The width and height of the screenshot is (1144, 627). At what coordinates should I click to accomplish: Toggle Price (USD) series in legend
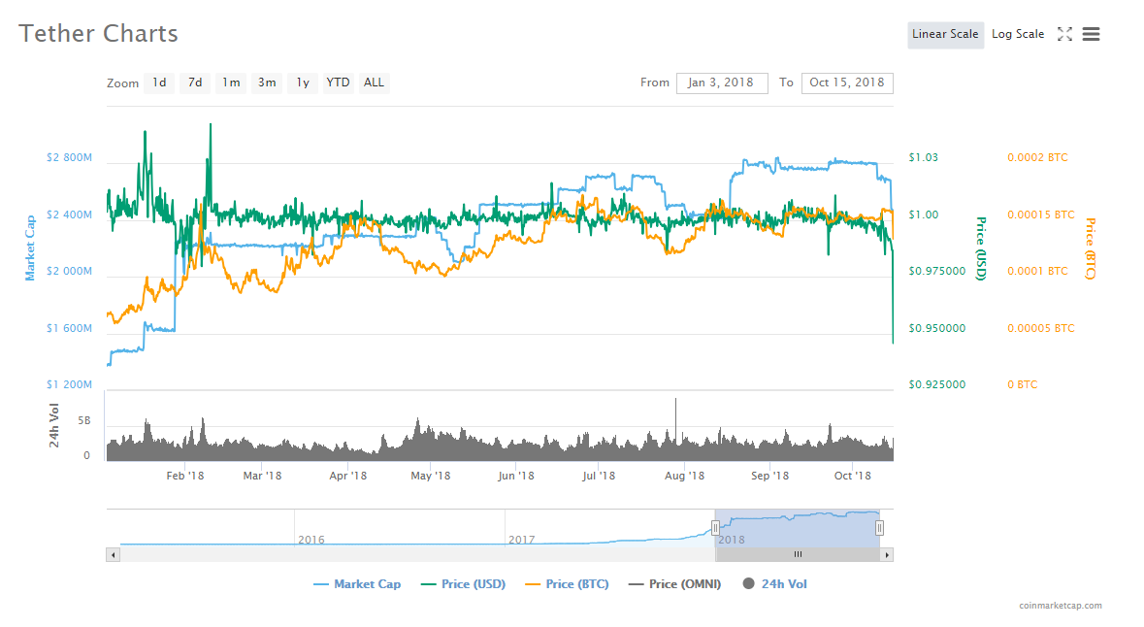pyautogui.click(x=463, y=584)
